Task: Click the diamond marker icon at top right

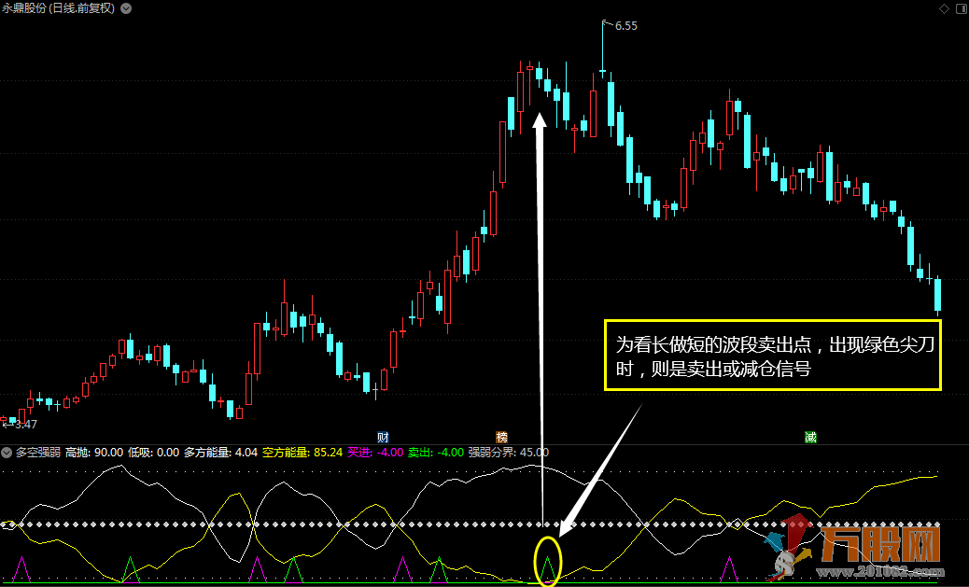Action: tap(944, 8)
